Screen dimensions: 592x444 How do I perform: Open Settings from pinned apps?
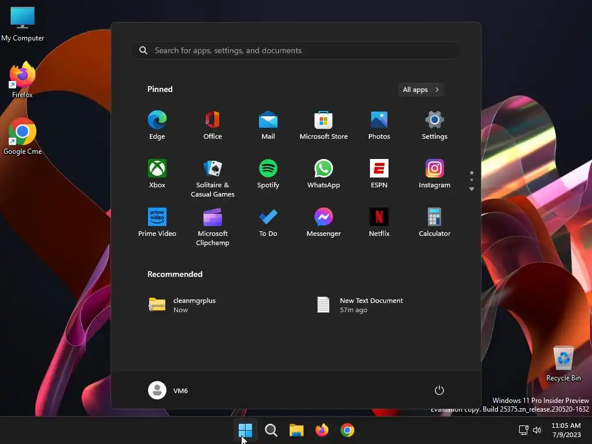tap(435, 125)
